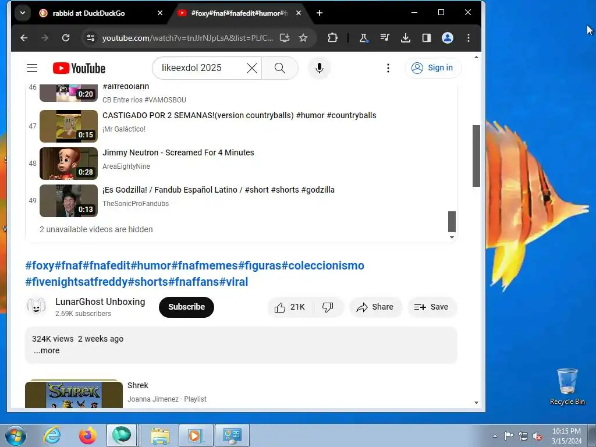Click the page scroll-up arrow

(476, 57)
